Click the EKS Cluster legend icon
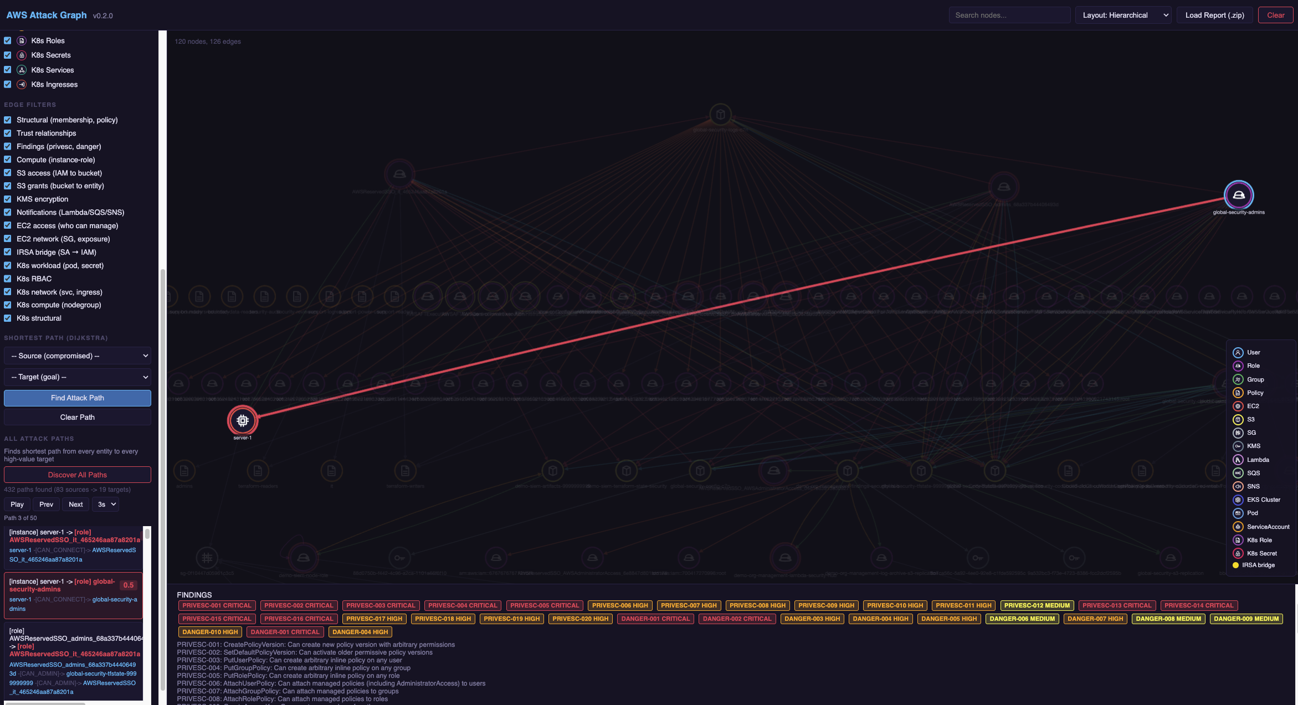 point(1238,500)
